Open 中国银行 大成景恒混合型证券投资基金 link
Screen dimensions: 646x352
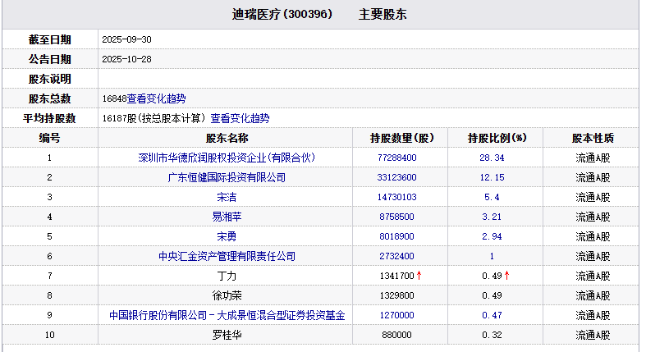click(x=227, y=315)
